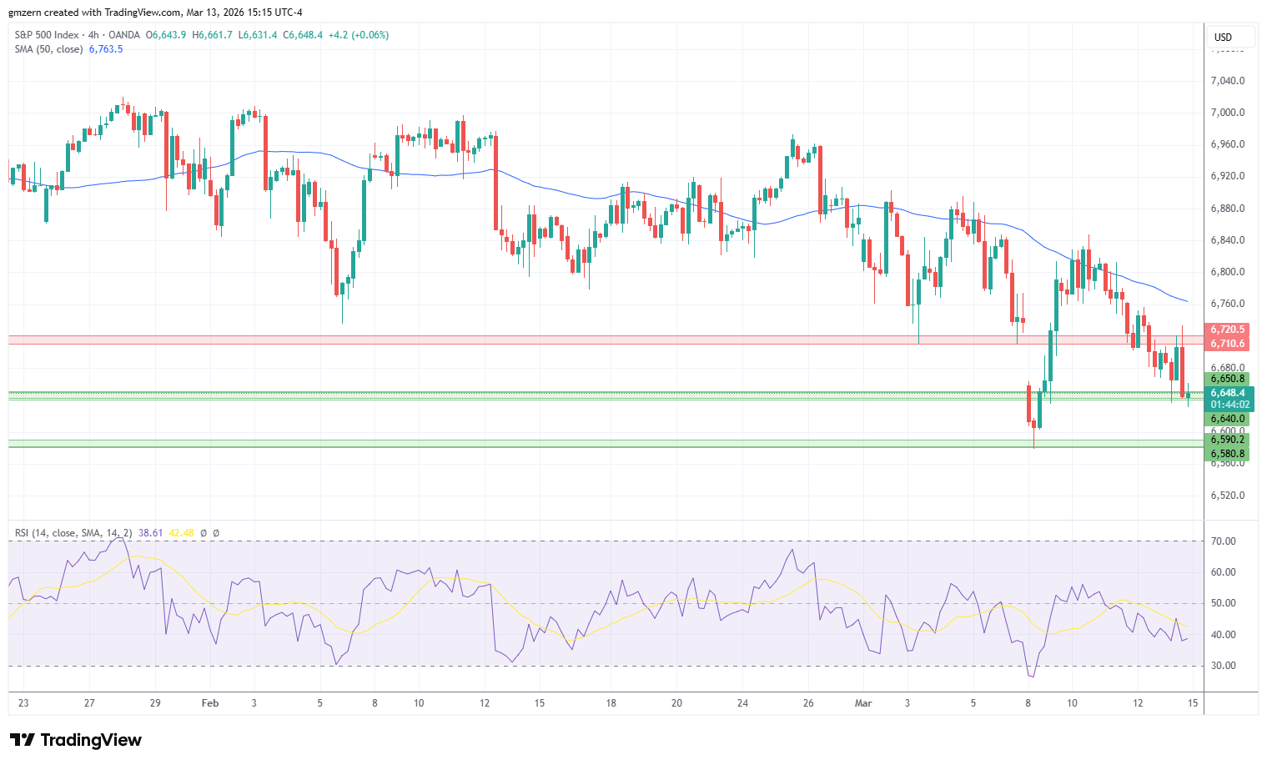Image resolution: width=1267 pixels, height=765 pixels.
Task: Click the 26 date label on time axis
Action: point(808,703)
